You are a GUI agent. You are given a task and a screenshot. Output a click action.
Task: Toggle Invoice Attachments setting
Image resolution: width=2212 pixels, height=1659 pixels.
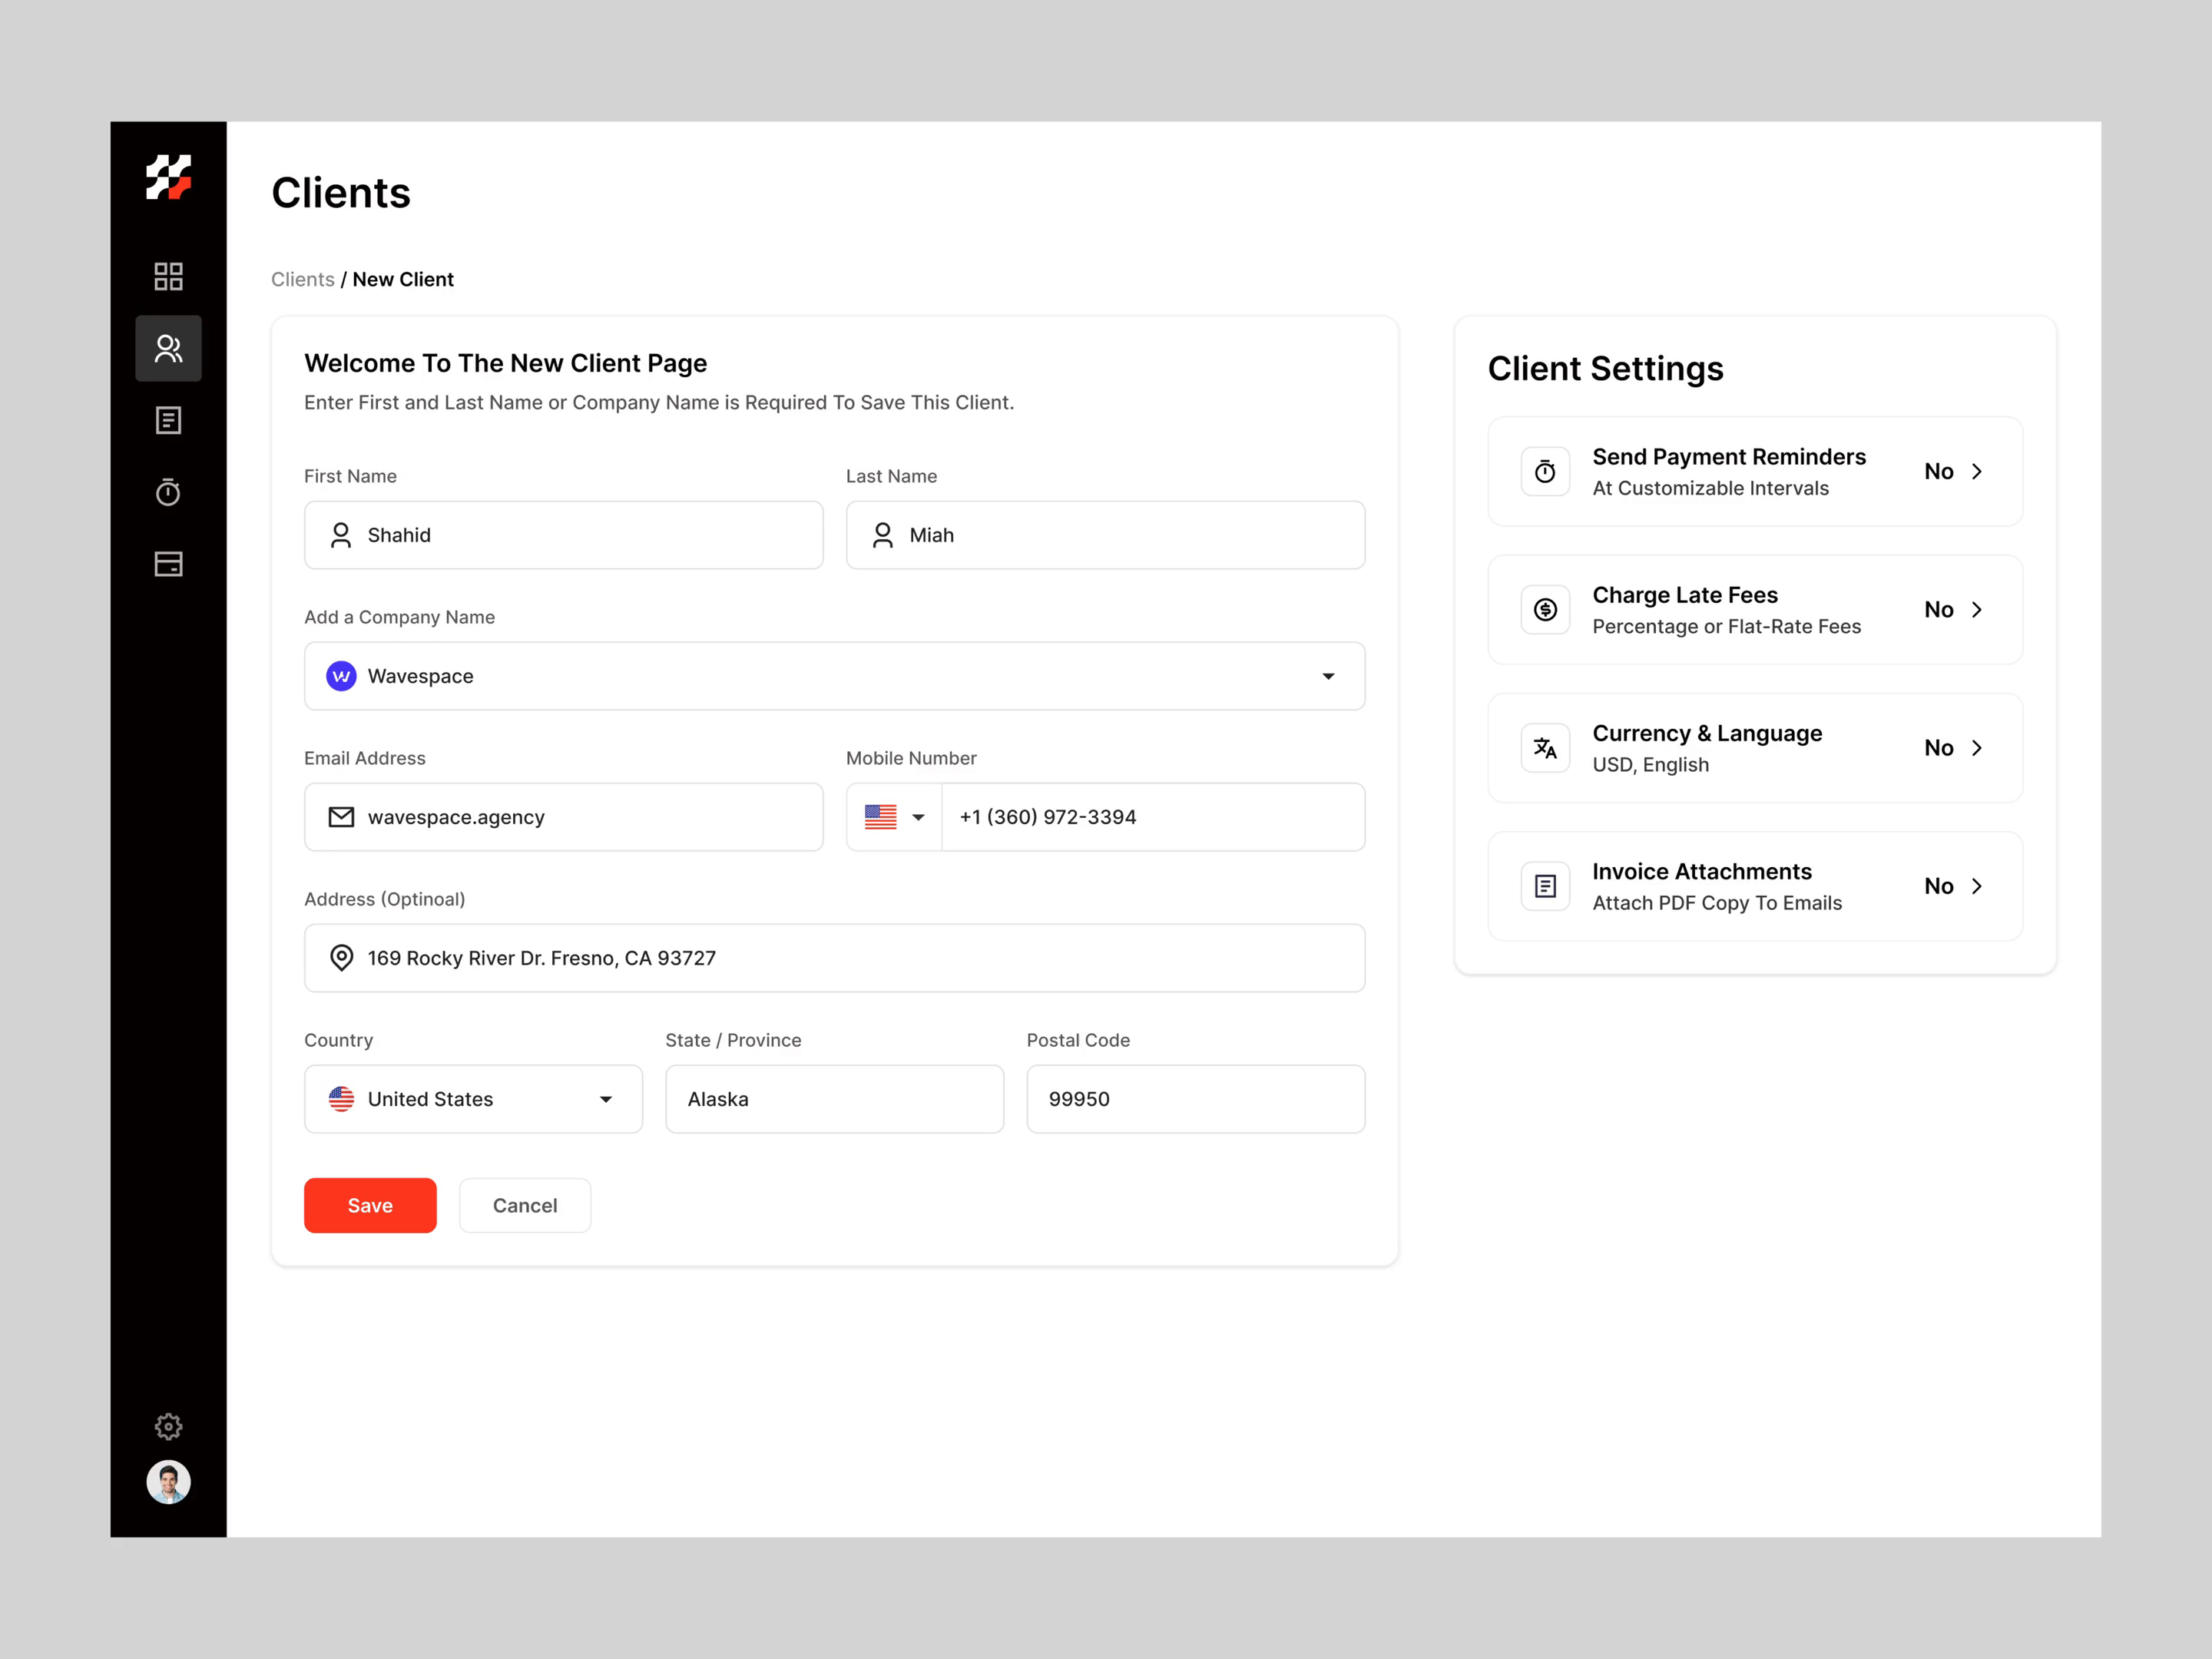tap(1953, 886)
